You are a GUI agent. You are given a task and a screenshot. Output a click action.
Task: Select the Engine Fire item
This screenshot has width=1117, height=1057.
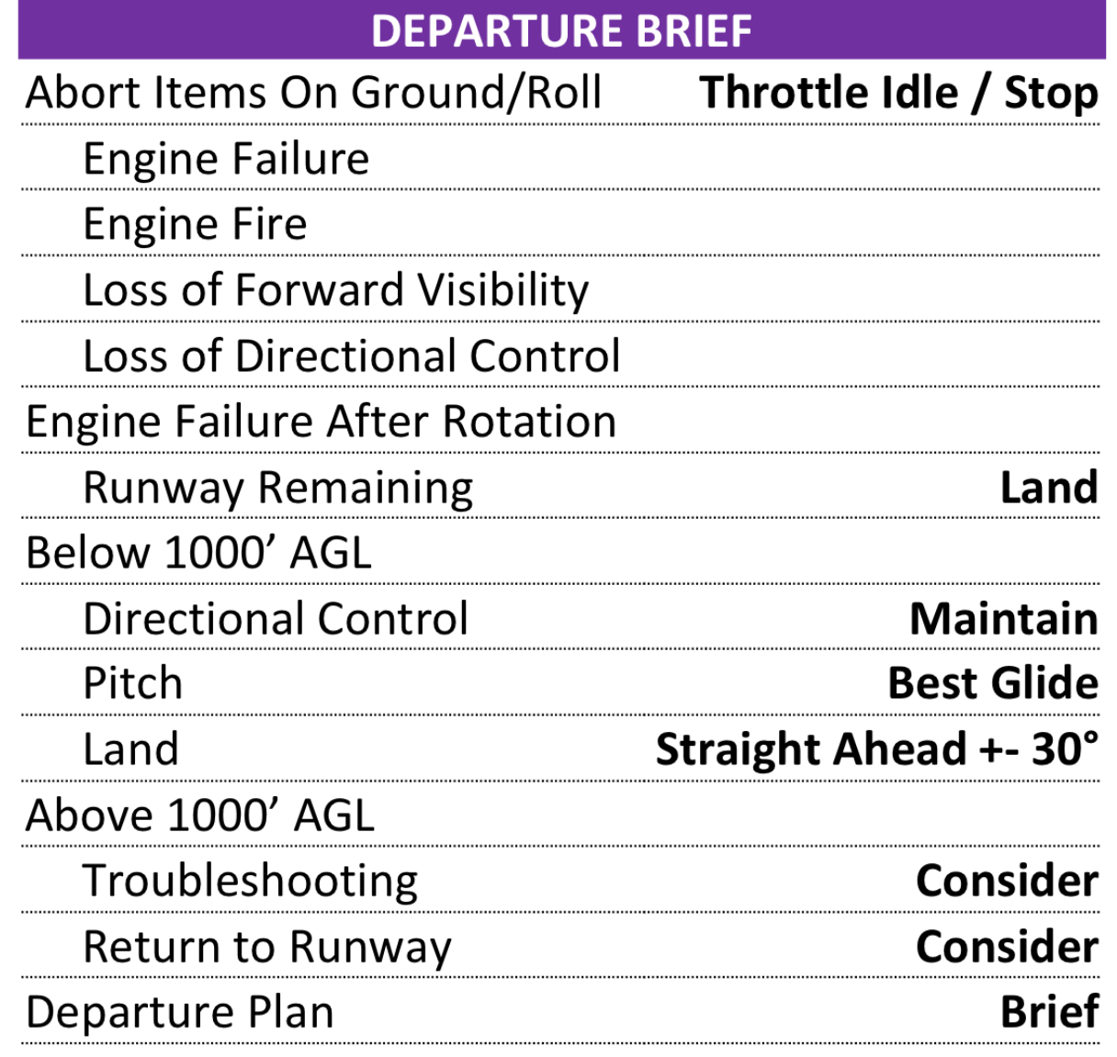(195, 225)
